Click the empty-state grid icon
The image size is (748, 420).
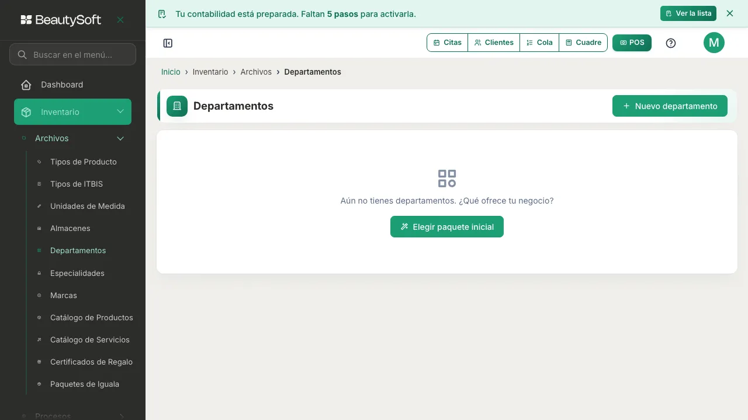(447, 178)
